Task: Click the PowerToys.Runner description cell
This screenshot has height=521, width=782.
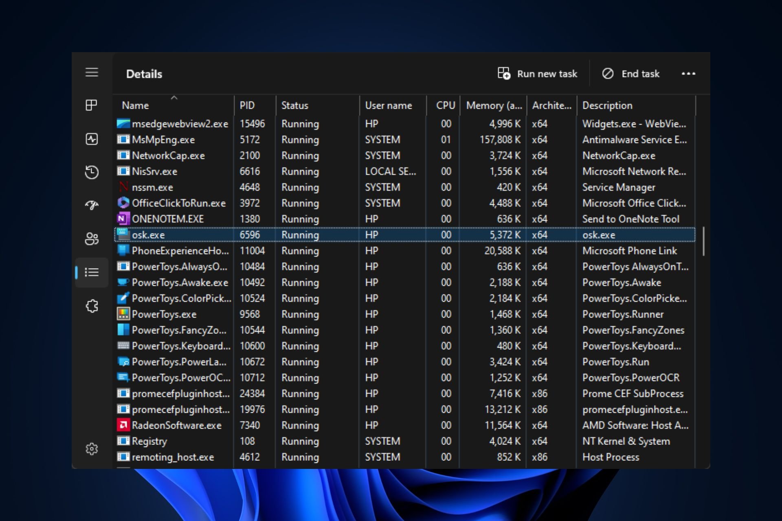Action: pos(623,314)
